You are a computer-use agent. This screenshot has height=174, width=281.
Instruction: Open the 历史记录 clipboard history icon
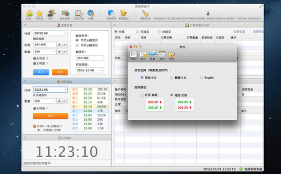tap(79, 14)
